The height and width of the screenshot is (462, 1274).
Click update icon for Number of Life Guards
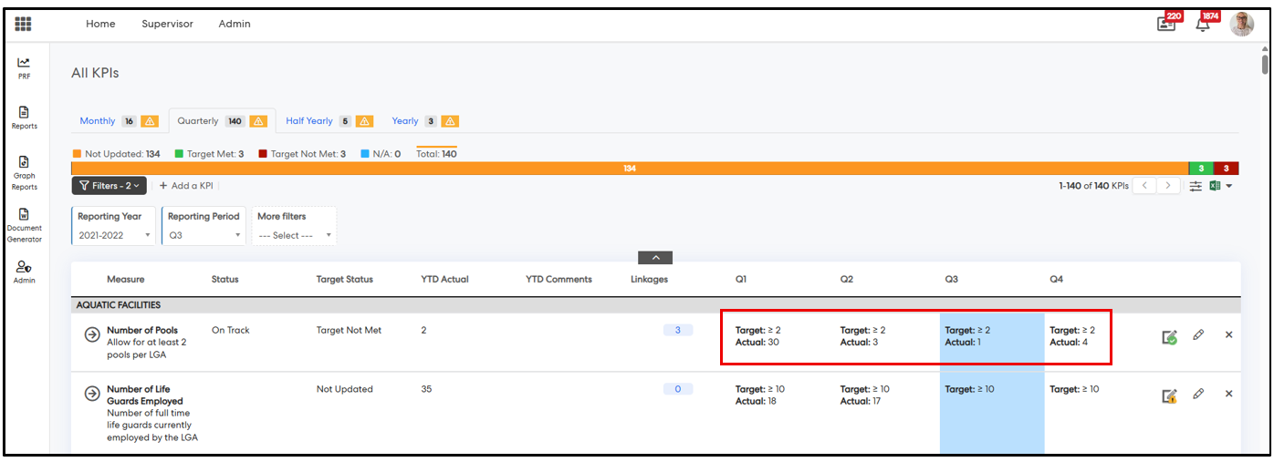point(1169,395)
